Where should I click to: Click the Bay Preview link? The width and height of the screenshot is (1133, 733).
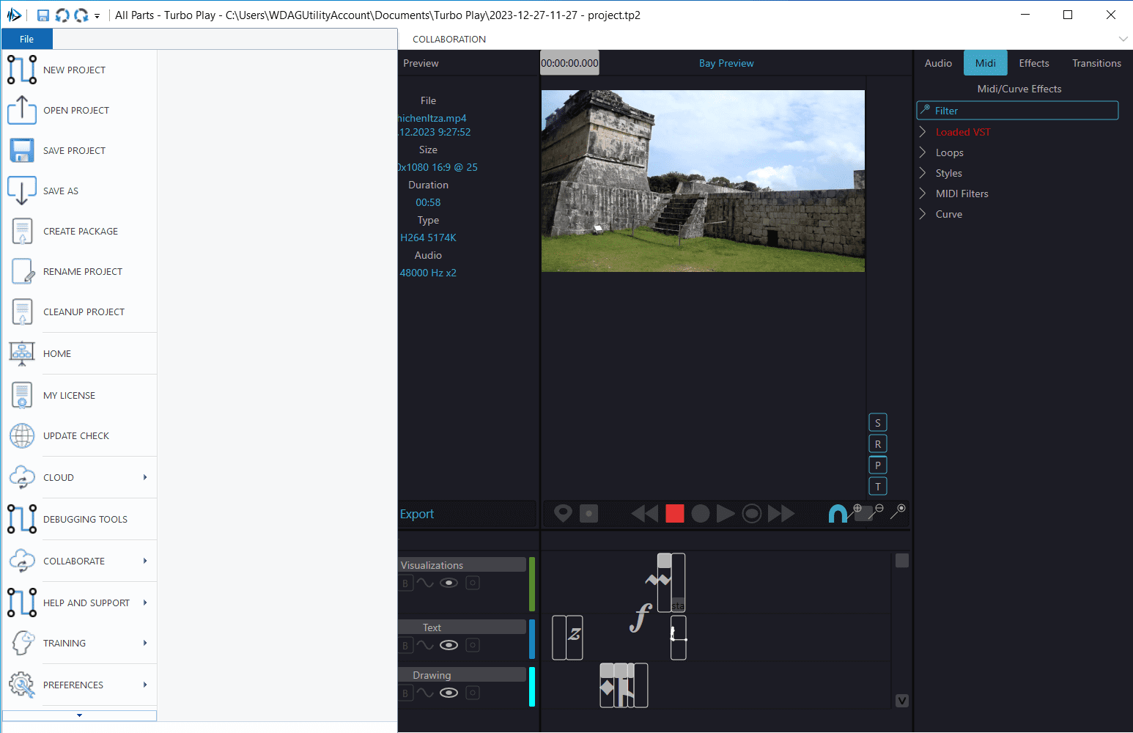pyautogui.click(x=726, y=63)
